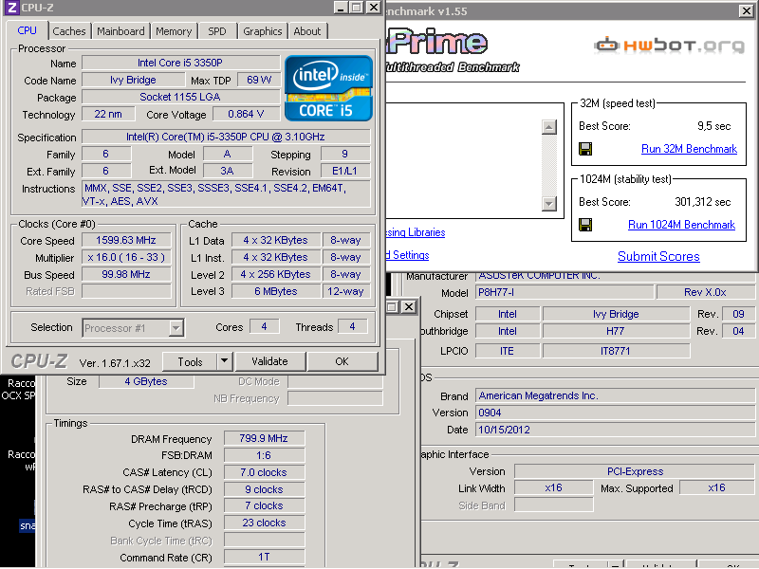Click the PCI-Express graphic interface version
Screen dimensions: 759x569
tap(635, 471)
